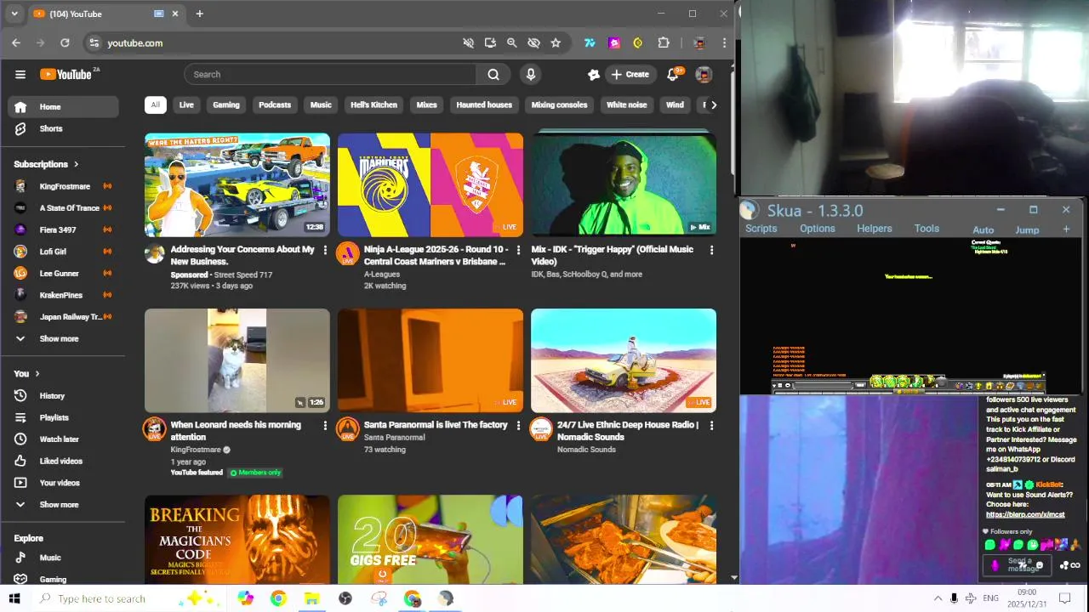Viewport: 1089px width, 612px height.
Task: Bookmark this page with the star
Action: click(556, 42)
